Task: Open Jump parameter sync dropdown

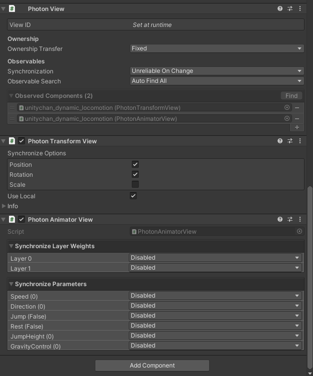Action: click(215, 316)
